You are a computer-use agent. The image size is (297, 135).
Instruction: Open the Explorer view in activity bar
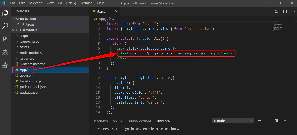5,13
